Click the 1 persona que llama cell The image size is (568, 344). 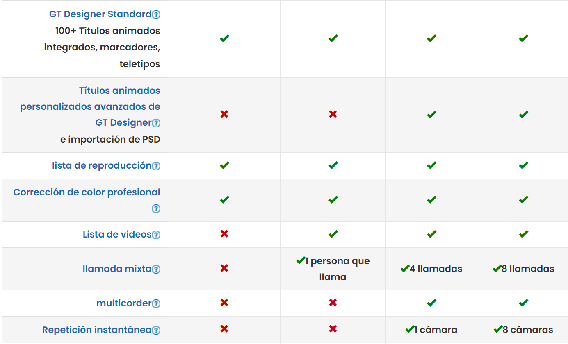(x=333, y=269)
